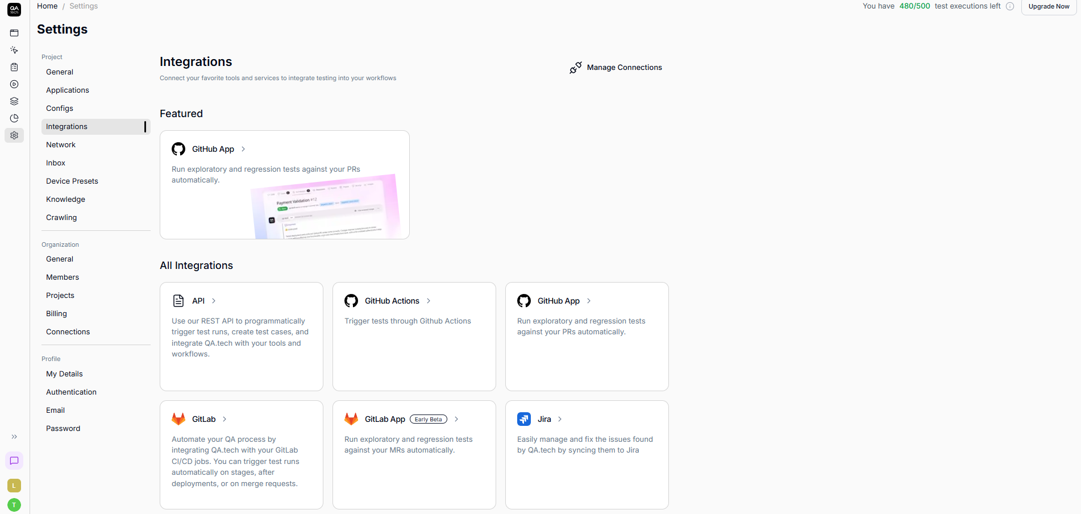
Task: Click Home breadcrumb link
Action: click(47, 6)
